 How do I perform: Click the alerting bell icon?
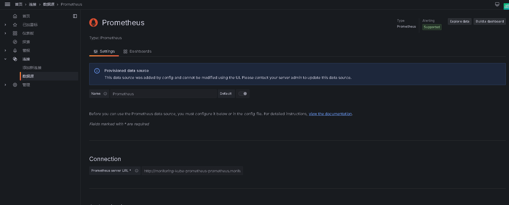[x=15, y=50]
